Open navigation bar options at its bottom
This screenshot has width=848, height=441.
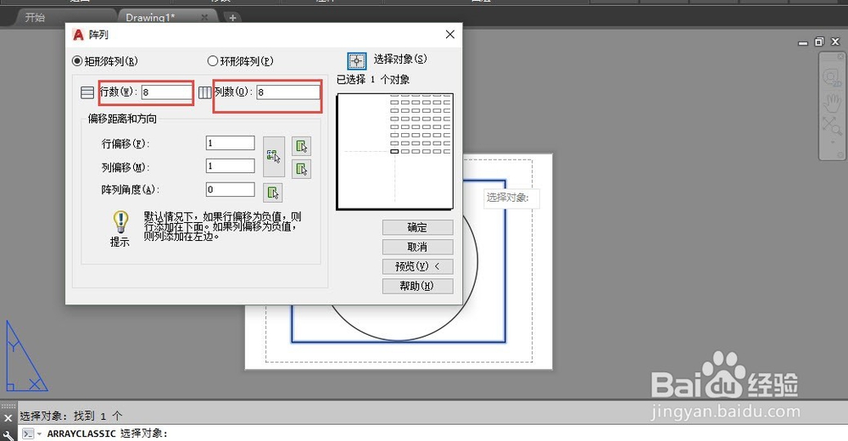pyautogui.click(x=840, y=154)
